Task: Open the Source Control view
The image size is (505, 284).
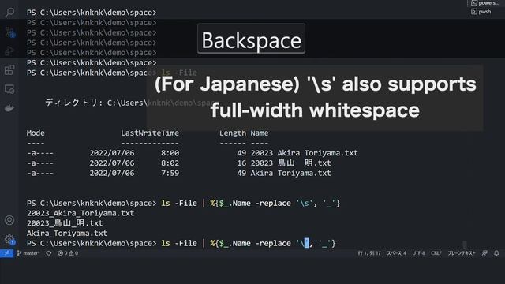Action: pyautogui.click(x=9, y=32)
